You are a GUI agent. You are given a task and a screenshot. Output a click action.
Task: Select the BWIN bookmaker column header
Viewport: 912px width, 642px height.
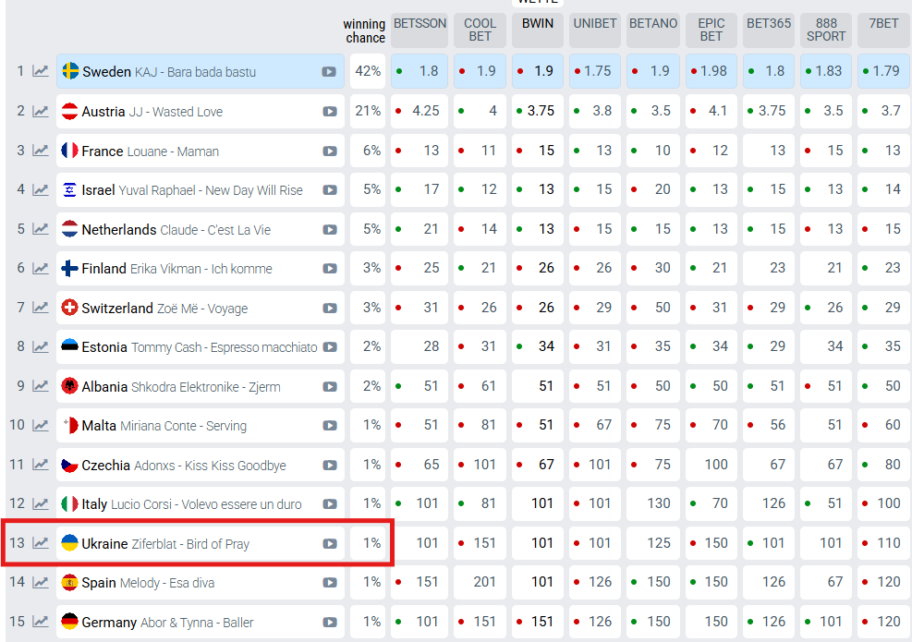point(537,24)
